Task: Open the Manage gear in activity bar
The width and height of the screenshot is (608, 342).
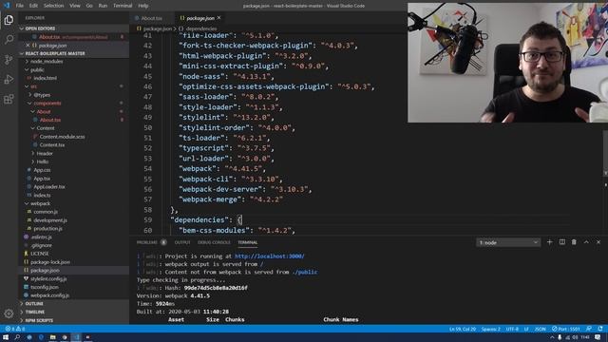Action: [9, 313]
